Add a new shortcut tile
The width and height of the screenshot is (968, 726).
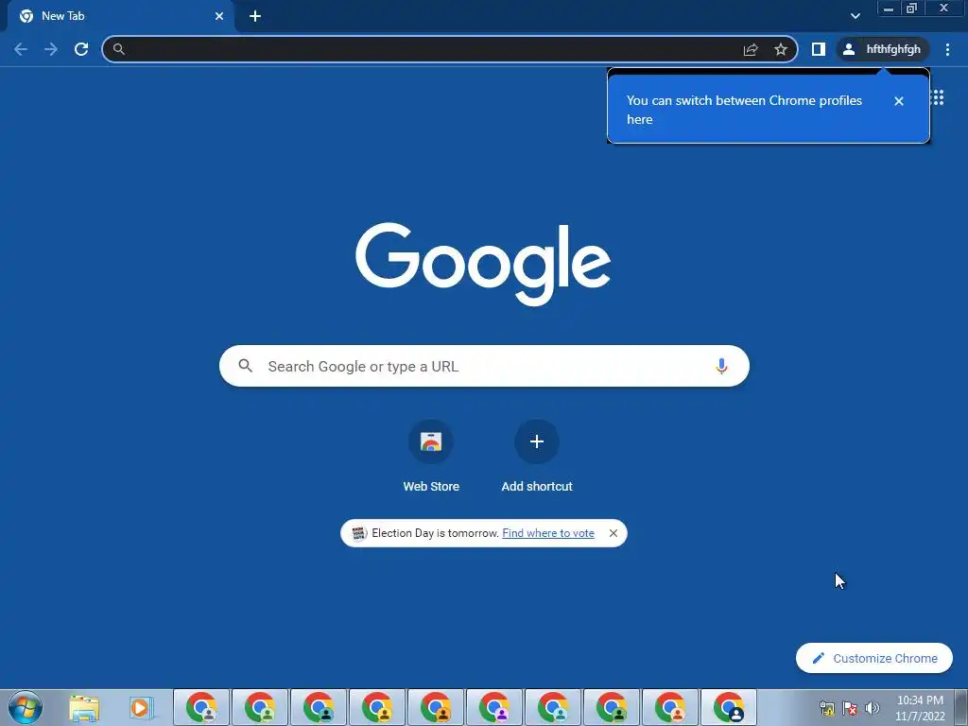537,457
